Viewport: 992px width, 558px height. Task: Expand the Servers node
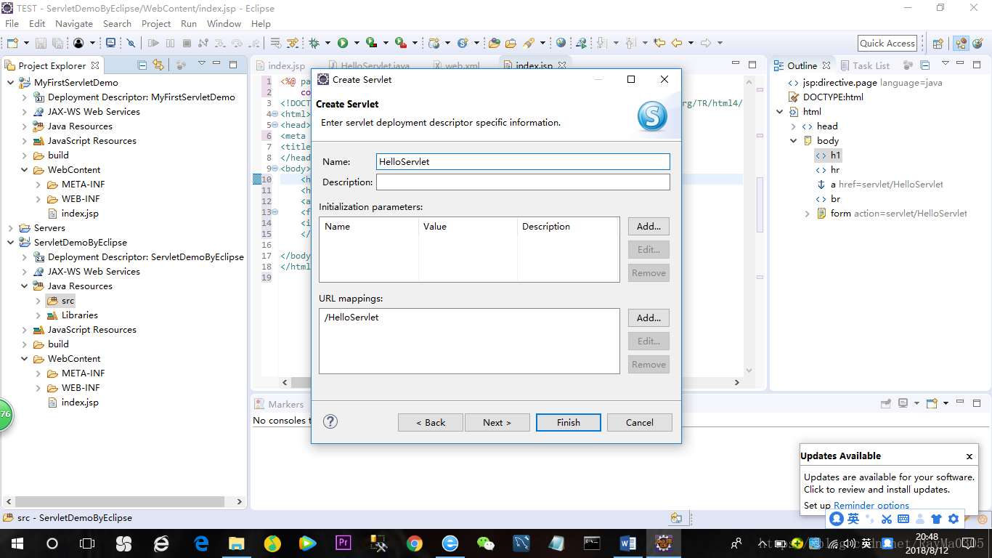coord(11,227)
